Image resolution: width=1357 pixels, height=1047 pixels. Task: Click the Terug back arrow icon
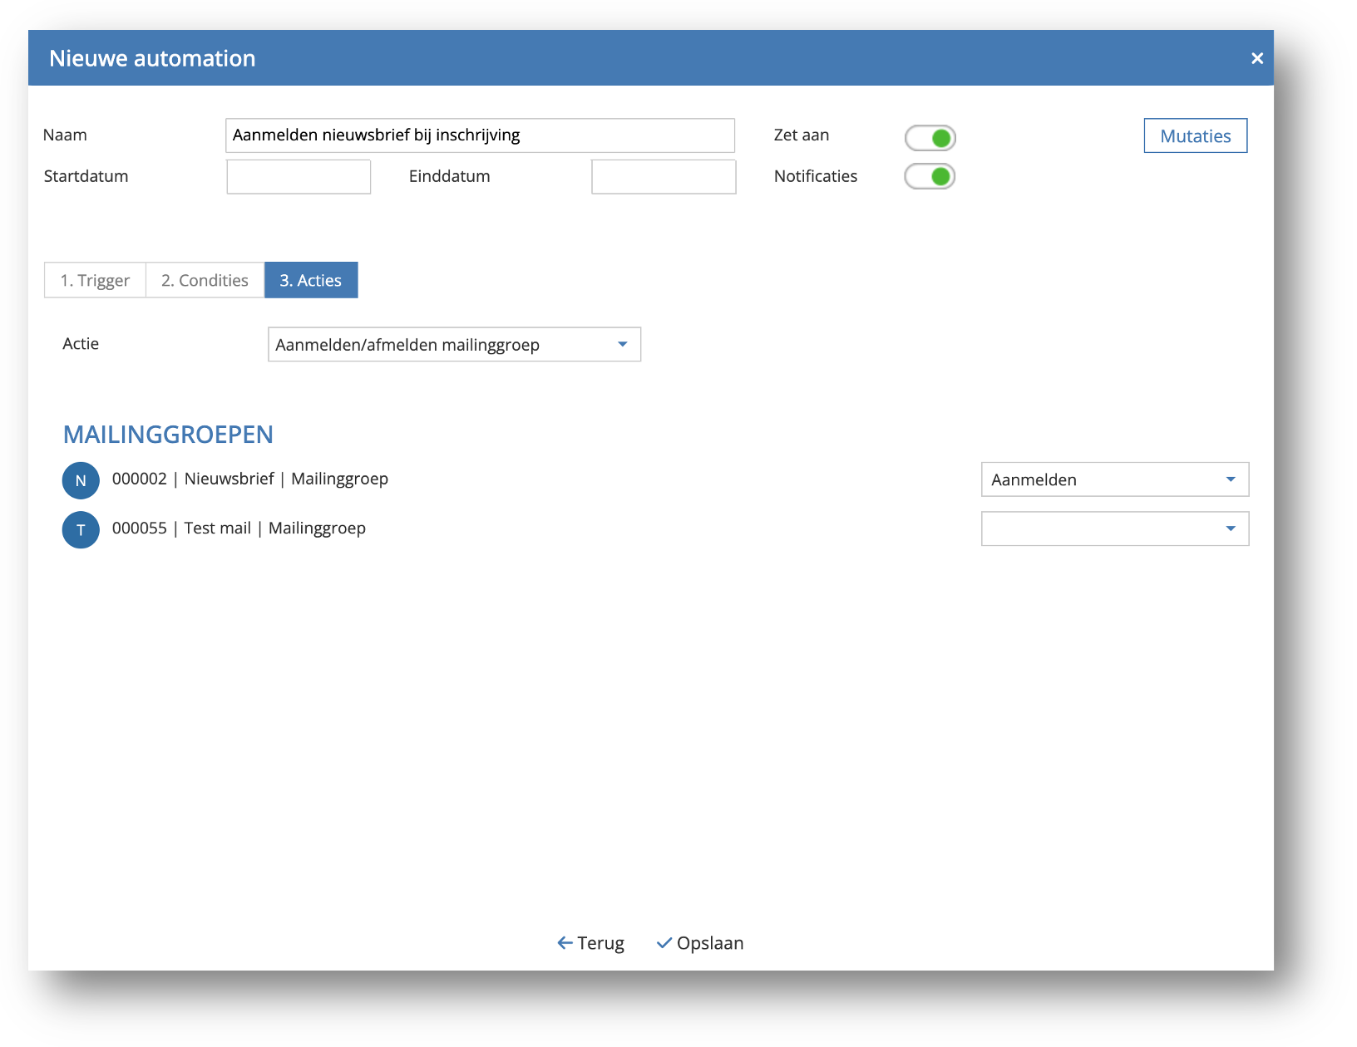565,942
